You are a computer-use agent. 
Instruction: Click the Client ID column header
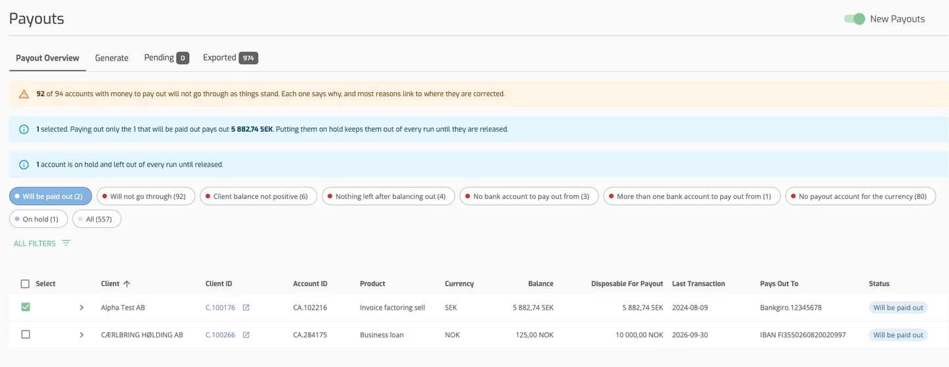pyautogui.click(x=219, y=284)
